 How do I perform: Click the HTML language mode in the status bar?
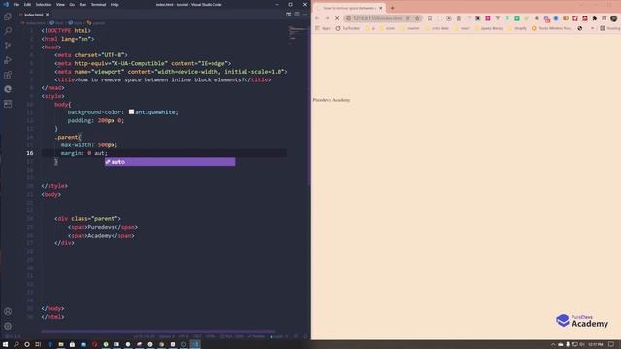[x=211, y=336]
